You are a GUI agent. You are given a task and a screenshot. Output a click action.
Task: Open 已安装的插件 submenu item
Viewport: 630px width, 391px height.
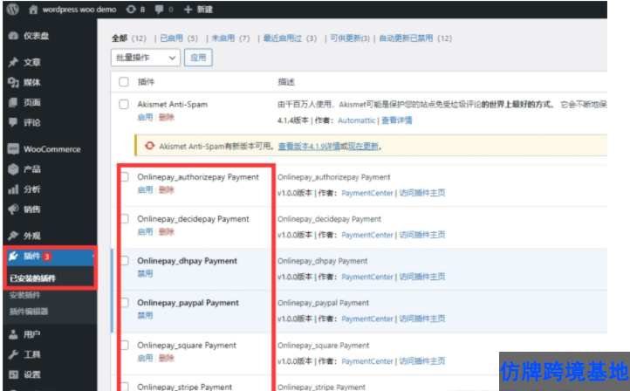(x=32, y=278)
